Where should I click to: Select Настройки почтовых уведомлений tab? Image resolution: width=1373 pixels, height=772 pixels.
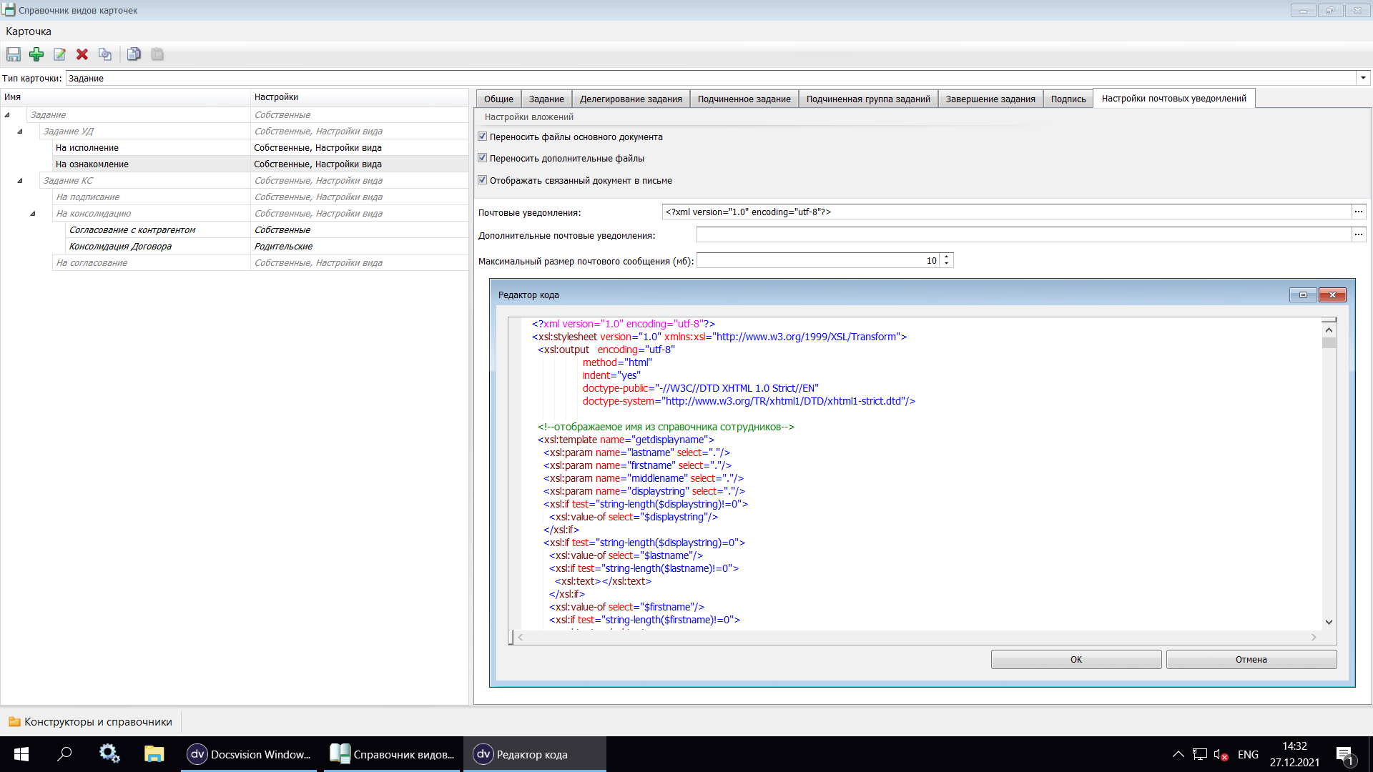coord(1174,98)
